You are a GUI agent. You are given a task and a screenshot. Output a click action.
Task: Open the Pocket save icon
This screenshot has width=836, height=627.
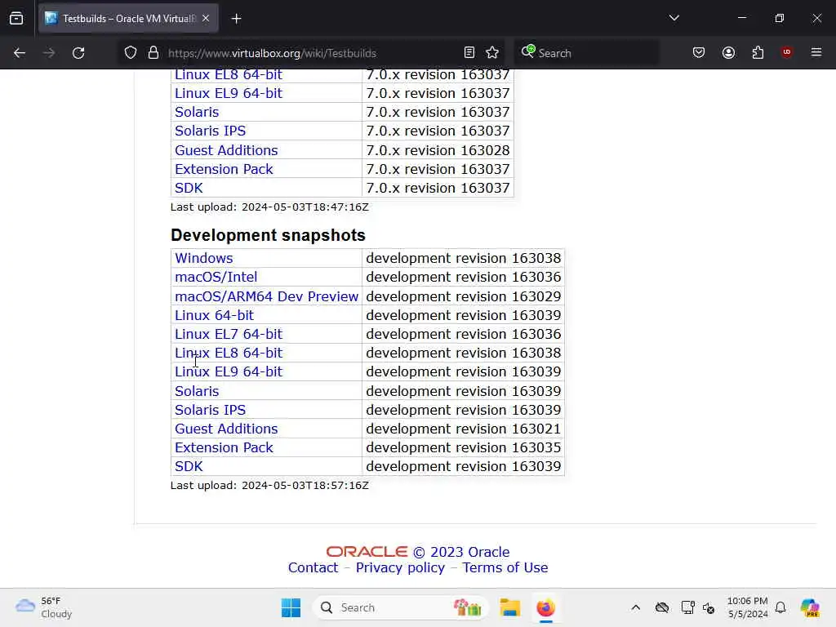pyautogui.click(x=699, y=53)
